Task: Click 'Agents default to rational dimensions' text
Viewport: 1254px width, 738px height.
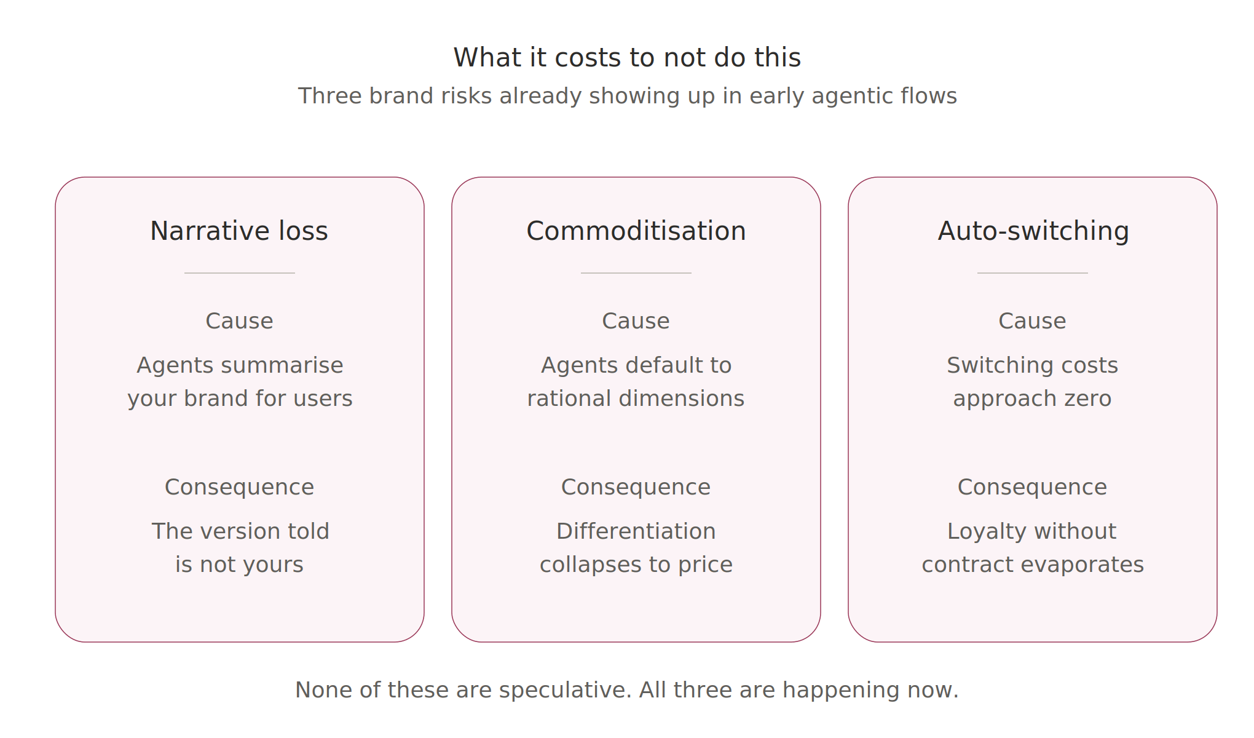Action: (636, 382)
